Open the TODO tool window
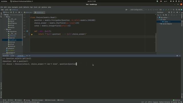Image resolution: width=183 pixels, height=103 pixels. 11,100
